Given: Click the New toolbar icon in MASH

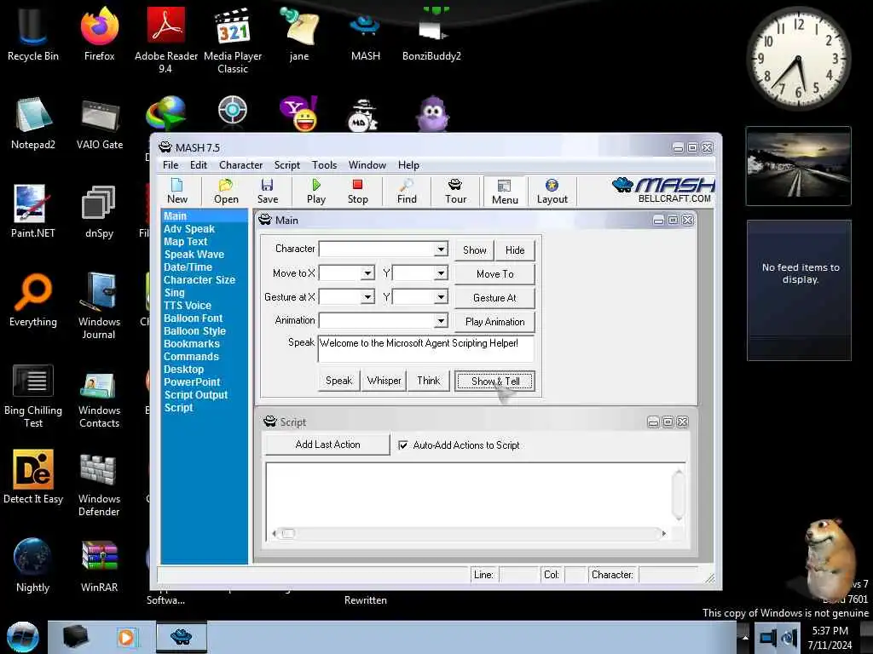Looking at the screenshot, I should click(177, 192).
